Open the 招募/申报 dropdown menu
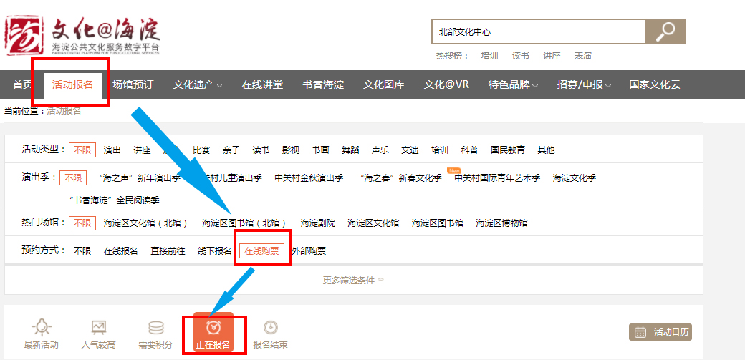 584,84
